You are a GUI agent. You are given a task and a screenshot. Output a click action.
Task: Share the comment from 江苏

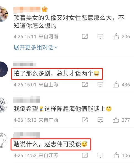coord(85,155)
